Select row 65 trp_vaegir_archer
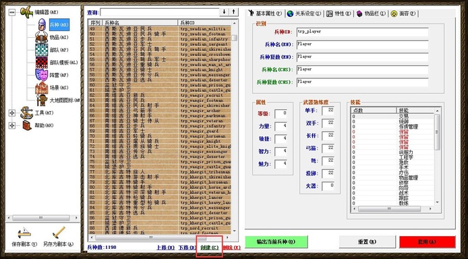468x259 pixels. coord(159,111)
